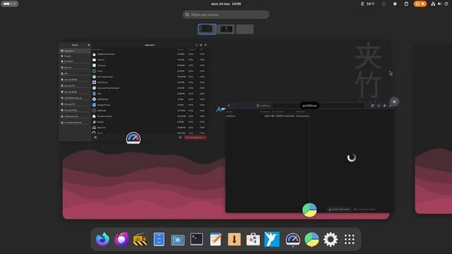This screenshot has height=254, width=452.
Task: Open the clipboard indicator in the top bar
Action: pos(406,4)
